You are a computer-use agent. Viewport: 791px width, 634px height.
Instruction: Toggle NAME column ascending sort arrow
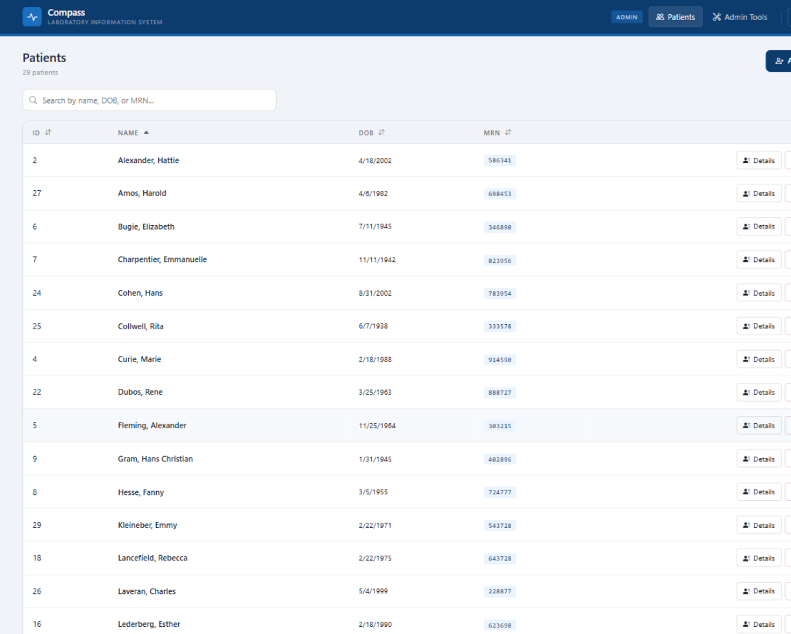pos(146,133)
